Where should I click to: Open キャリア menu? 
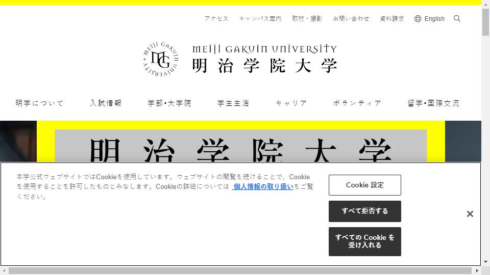(x=291, y=103)
